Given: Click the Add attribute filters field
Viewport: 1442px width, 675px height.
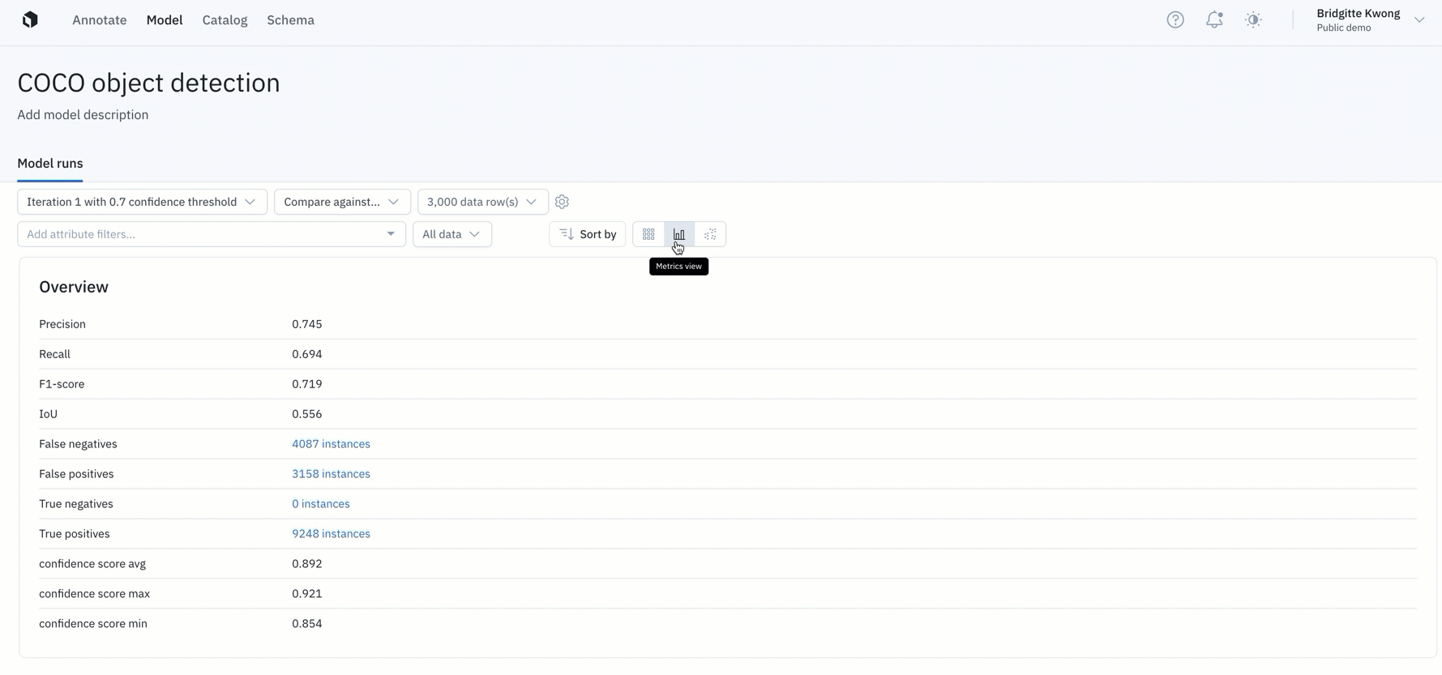Looking at the screenshot, I should 212,234.
